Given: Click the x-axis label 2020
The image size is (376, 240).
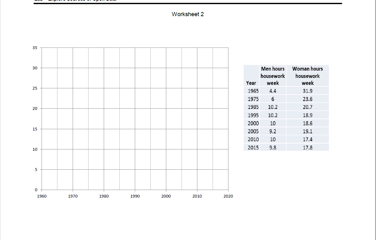Looking at the screenshot, I should 228,196.
